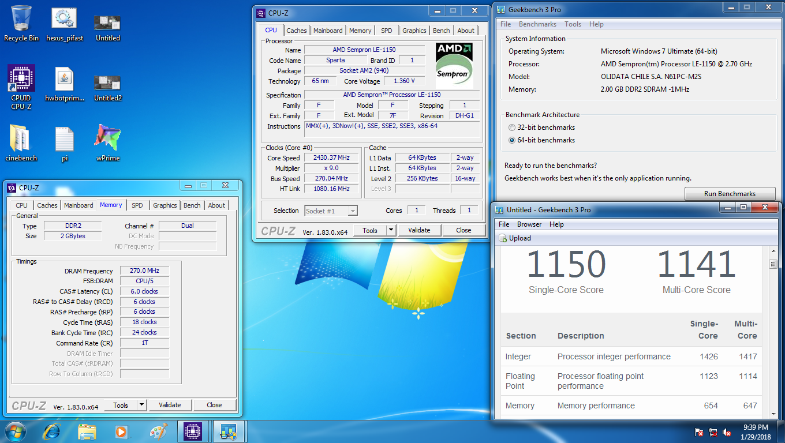
Task: Open the Socket #1 selection dropdown
Action: (x=331, y=211)
